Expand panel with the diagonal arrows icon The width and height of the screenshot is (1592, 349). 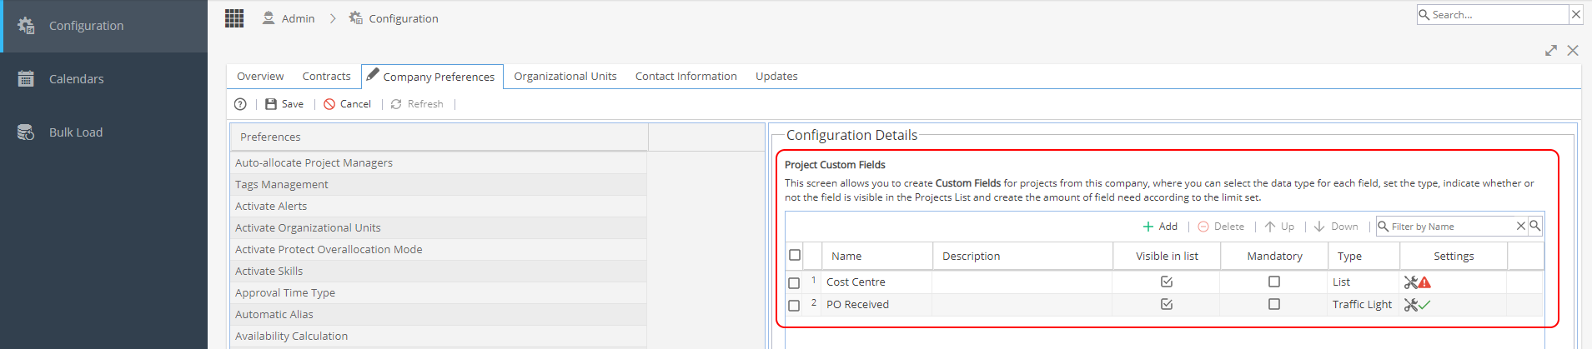(x=1551, y=51)
